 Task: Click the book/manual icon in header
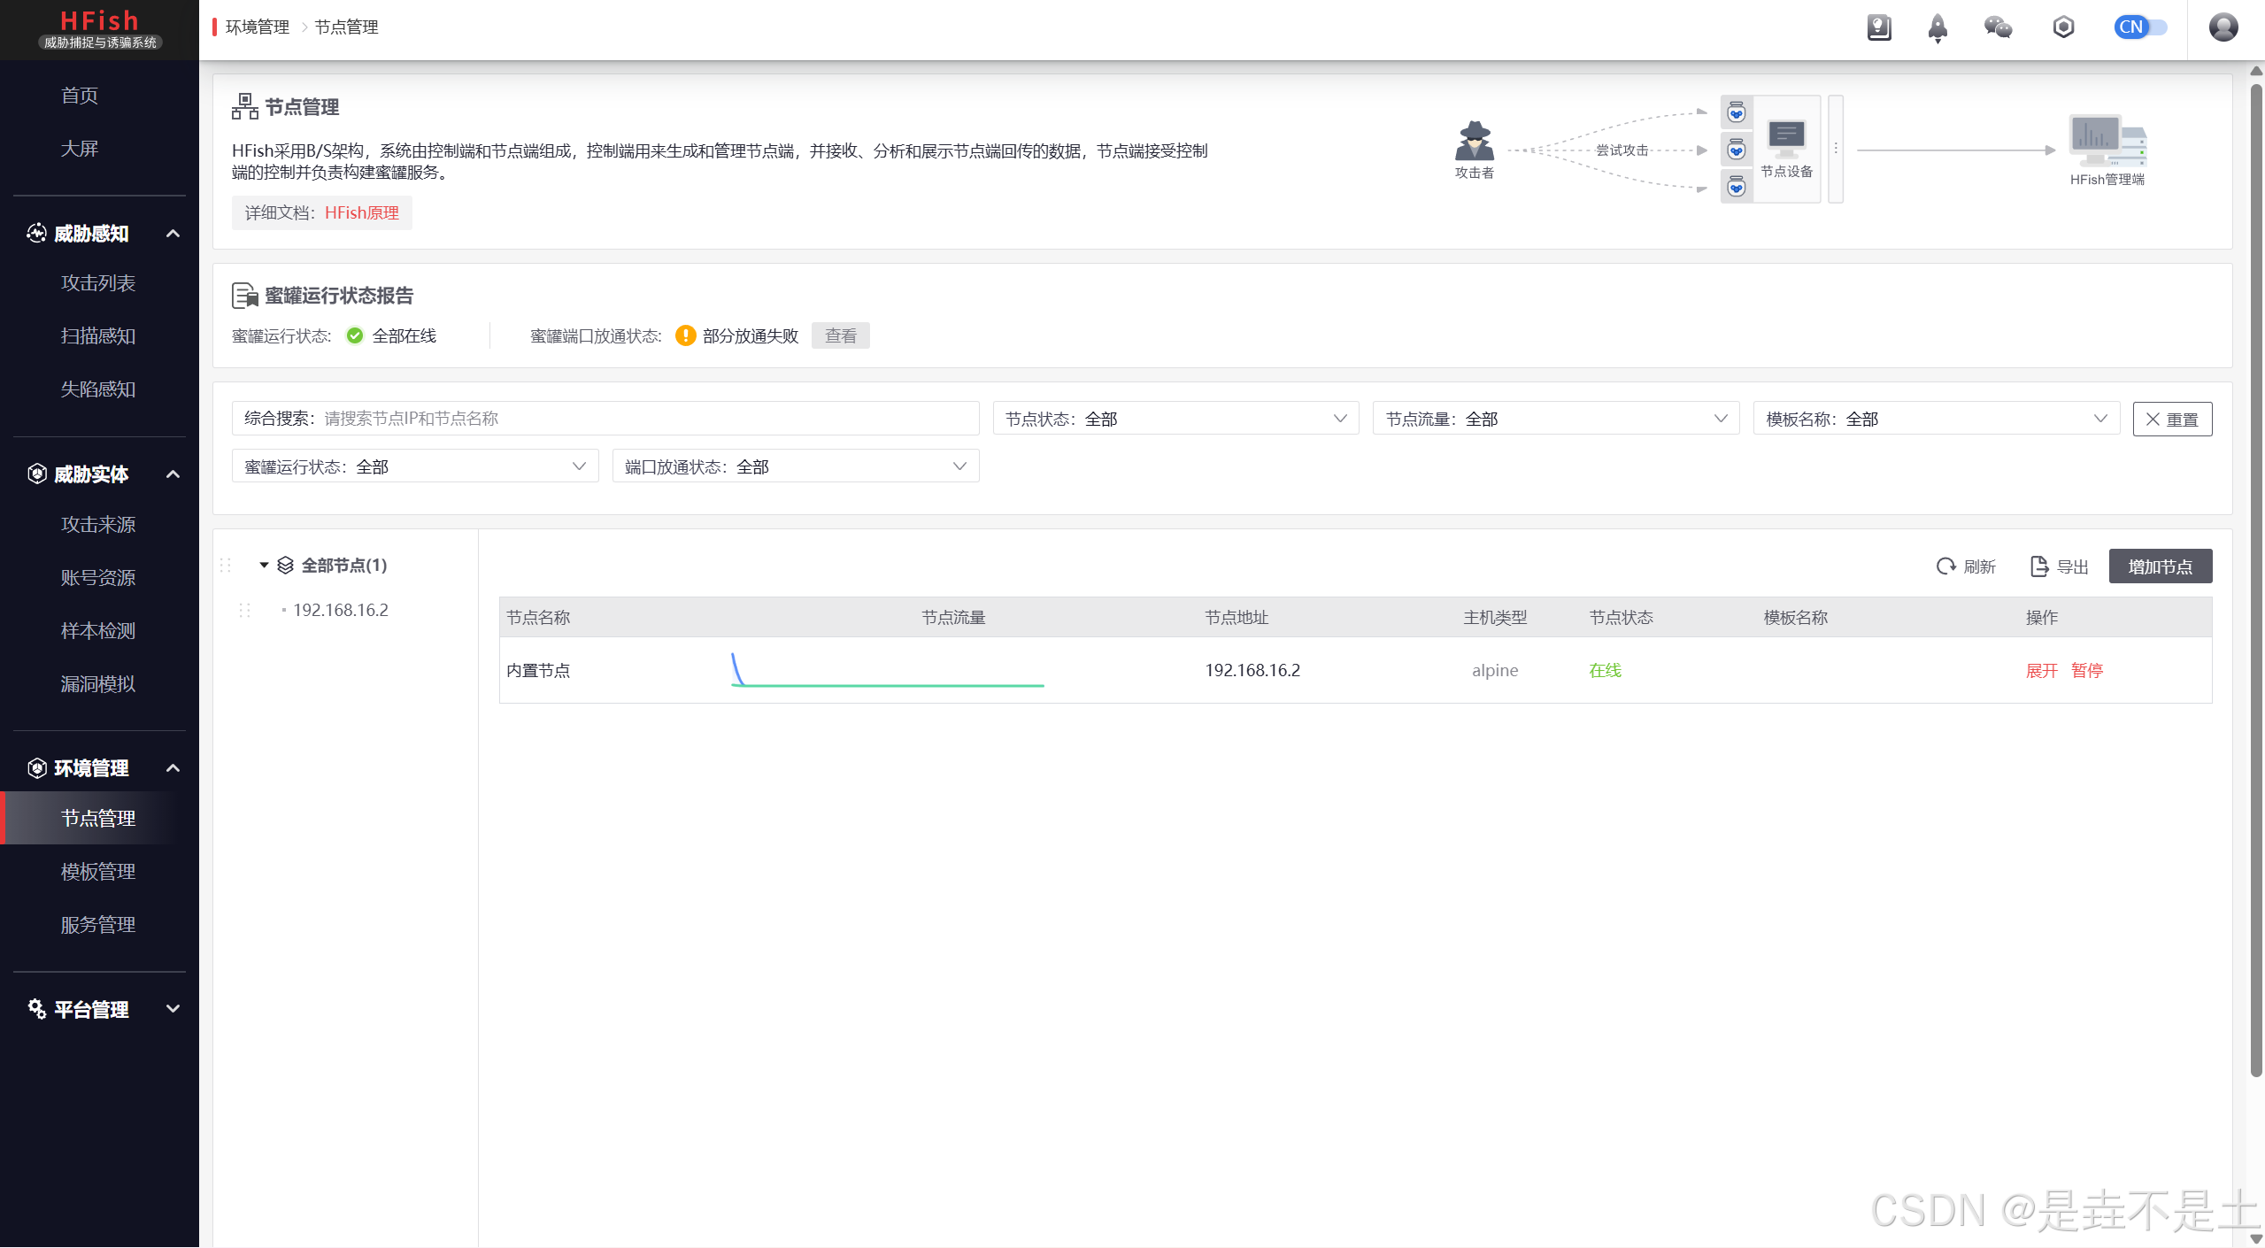coord(1878,27)
